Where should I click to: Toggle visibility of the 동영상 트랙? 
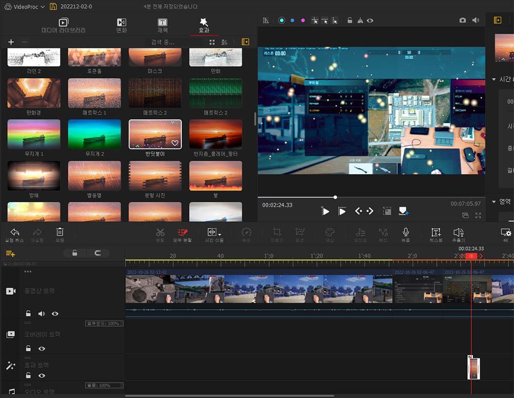(x=55, y=313)
